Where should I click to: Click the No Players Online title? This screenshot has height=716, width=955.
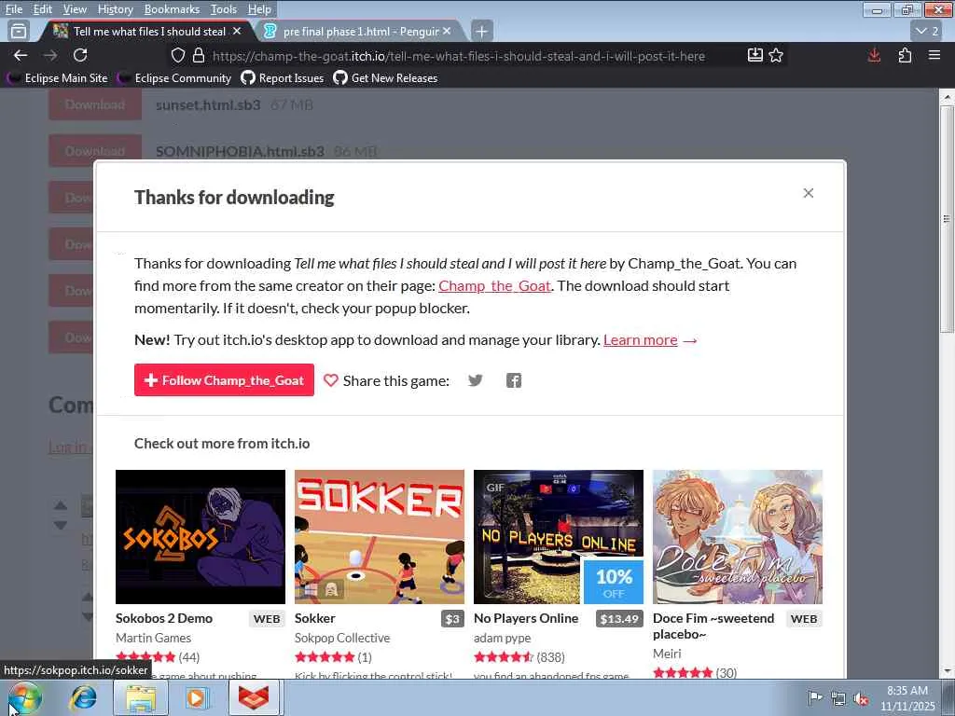(526, 618)
